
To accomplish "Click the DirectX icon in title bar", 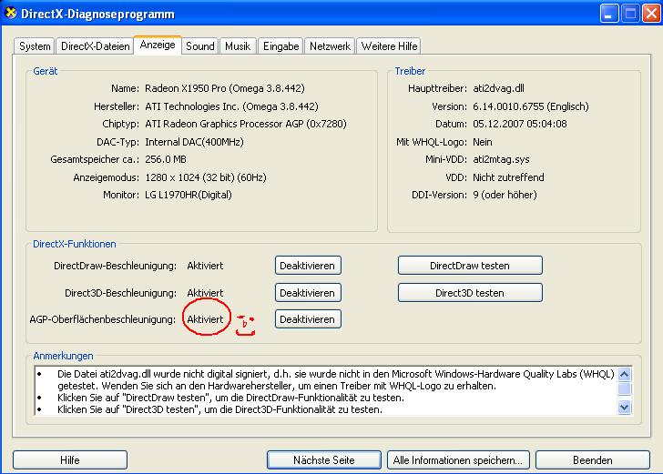I will point(10,13).
